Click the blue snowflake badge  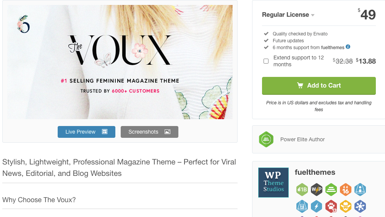click(x=360, y=206)
